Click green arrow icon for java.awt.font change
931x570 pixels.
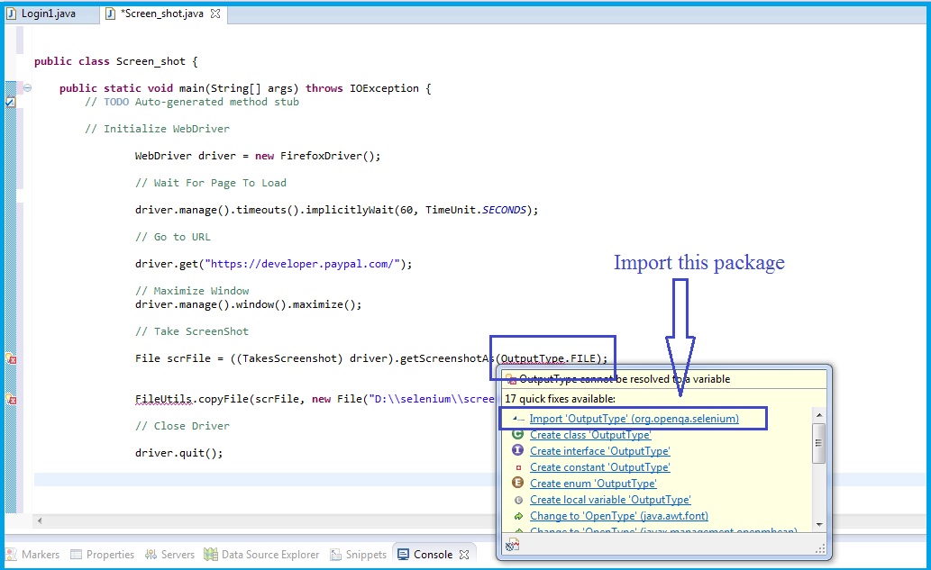518,516
